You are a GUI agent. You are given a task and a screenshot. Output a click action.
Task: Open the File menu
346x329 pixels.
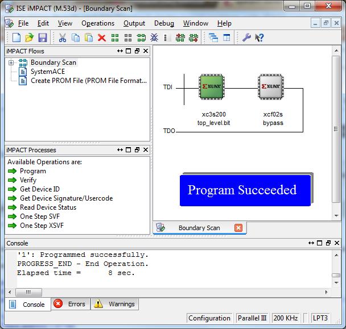tap(23, 23)
